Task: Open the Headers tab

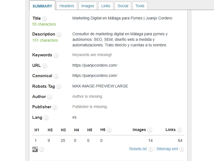Action: tap(67, 6)
